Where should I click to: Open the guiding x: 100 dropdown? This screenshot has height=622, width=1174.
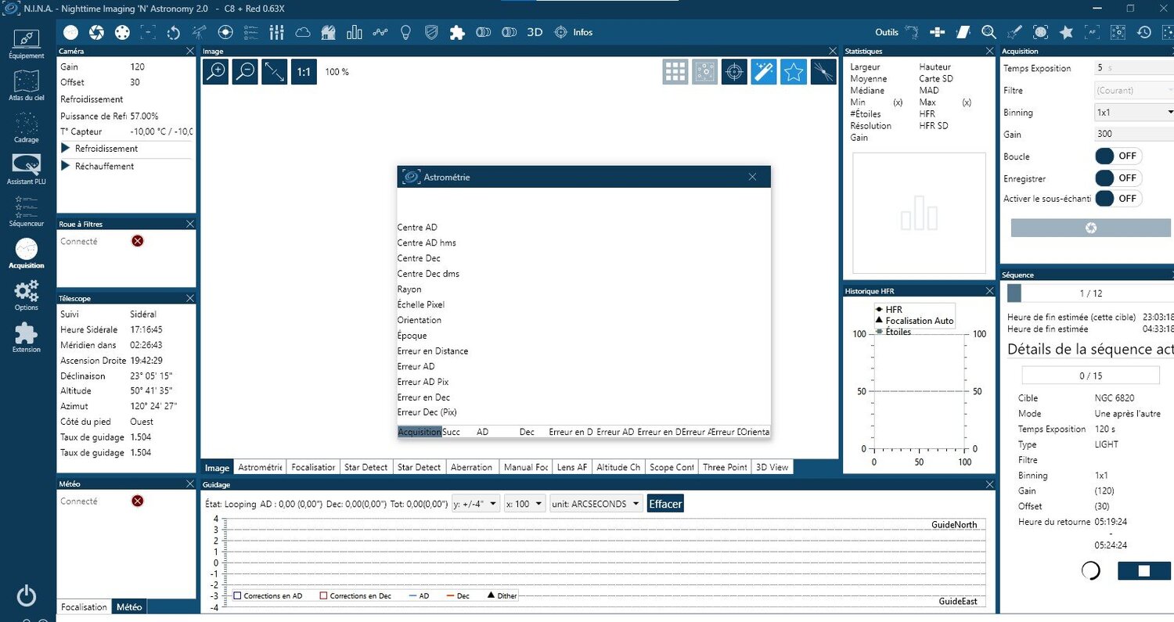click(525, 504)
